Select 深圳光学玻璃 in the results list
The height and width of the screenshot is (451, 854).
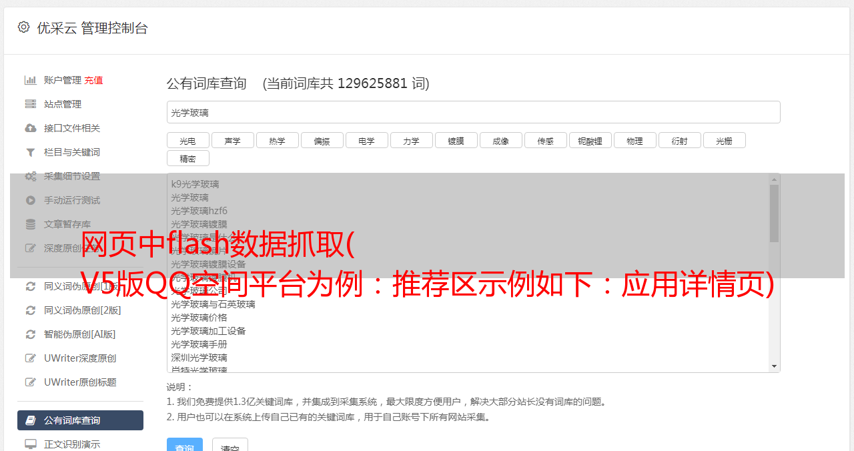199,358
